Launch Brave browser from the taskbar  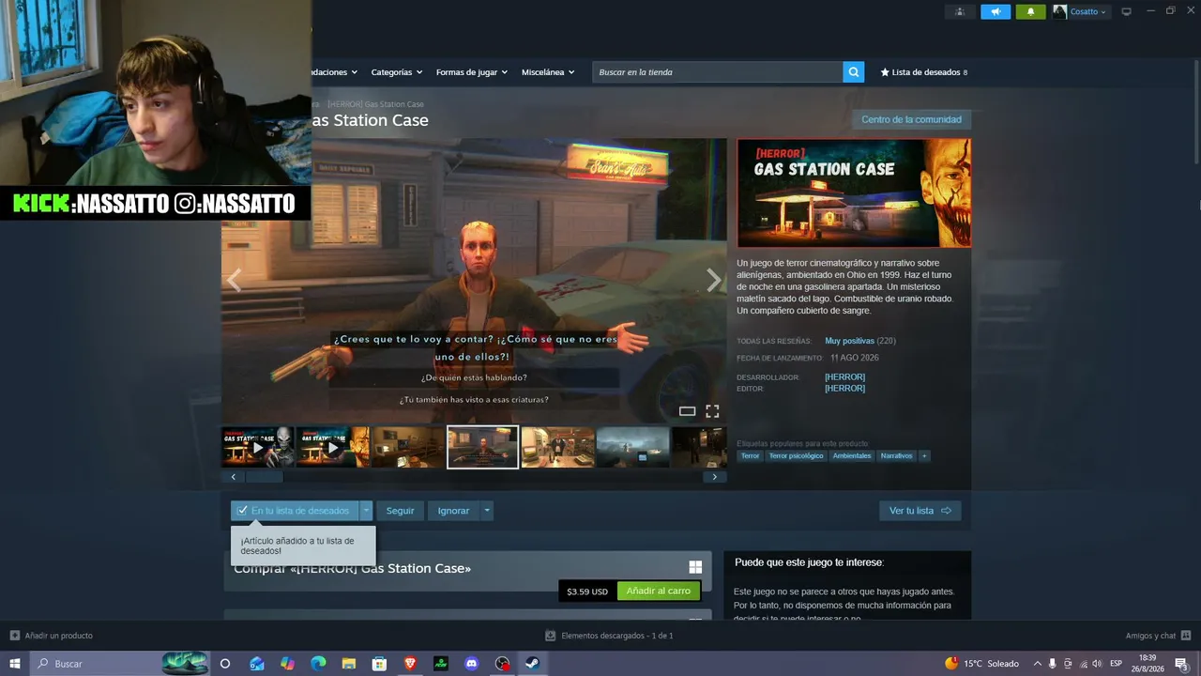[410, 664]
